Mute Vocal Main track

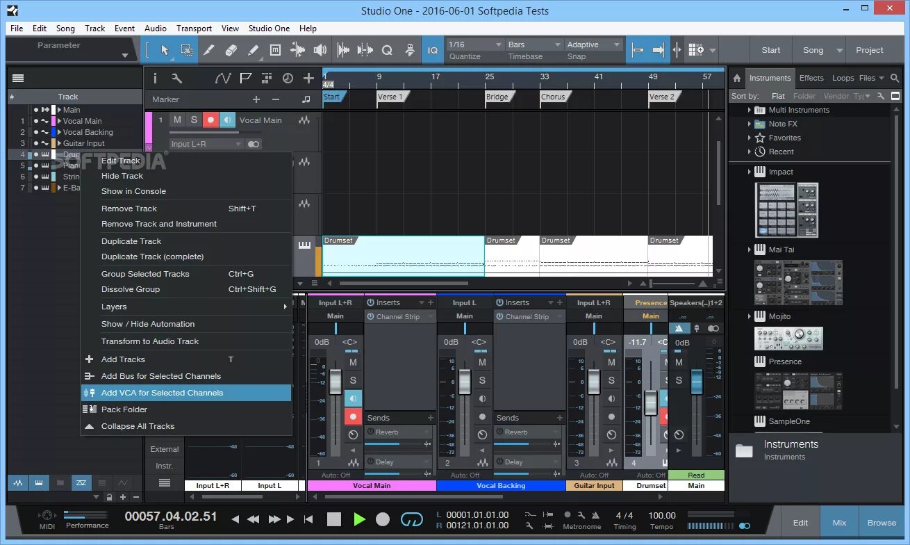tap(178, 120)
